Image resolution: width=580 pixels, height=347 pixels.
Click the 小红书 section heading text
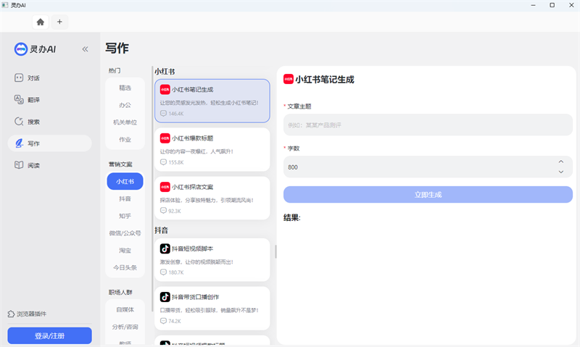click(165, 71)
